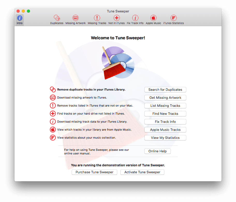Click 'View statistics about your music collection.' text
Viewport: 236px width, 202px height.
[x=86, y=138]
